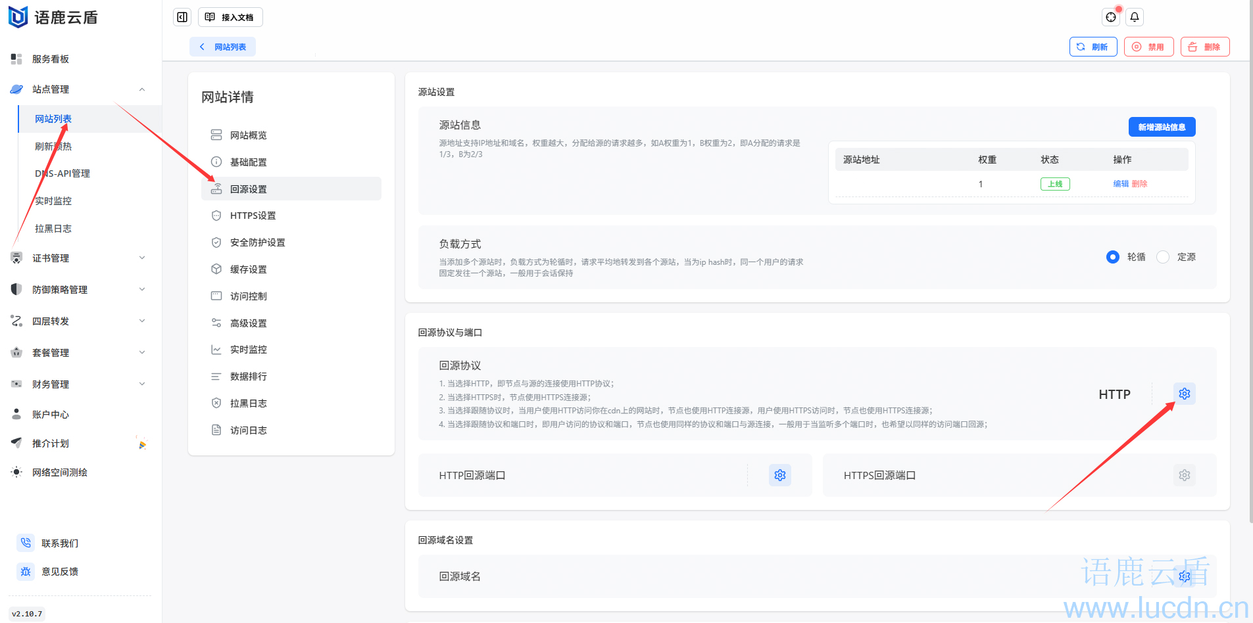1253x623 pixels.
Task: Select the 网站概览 overview icon in detail menu
Action: 217,135
